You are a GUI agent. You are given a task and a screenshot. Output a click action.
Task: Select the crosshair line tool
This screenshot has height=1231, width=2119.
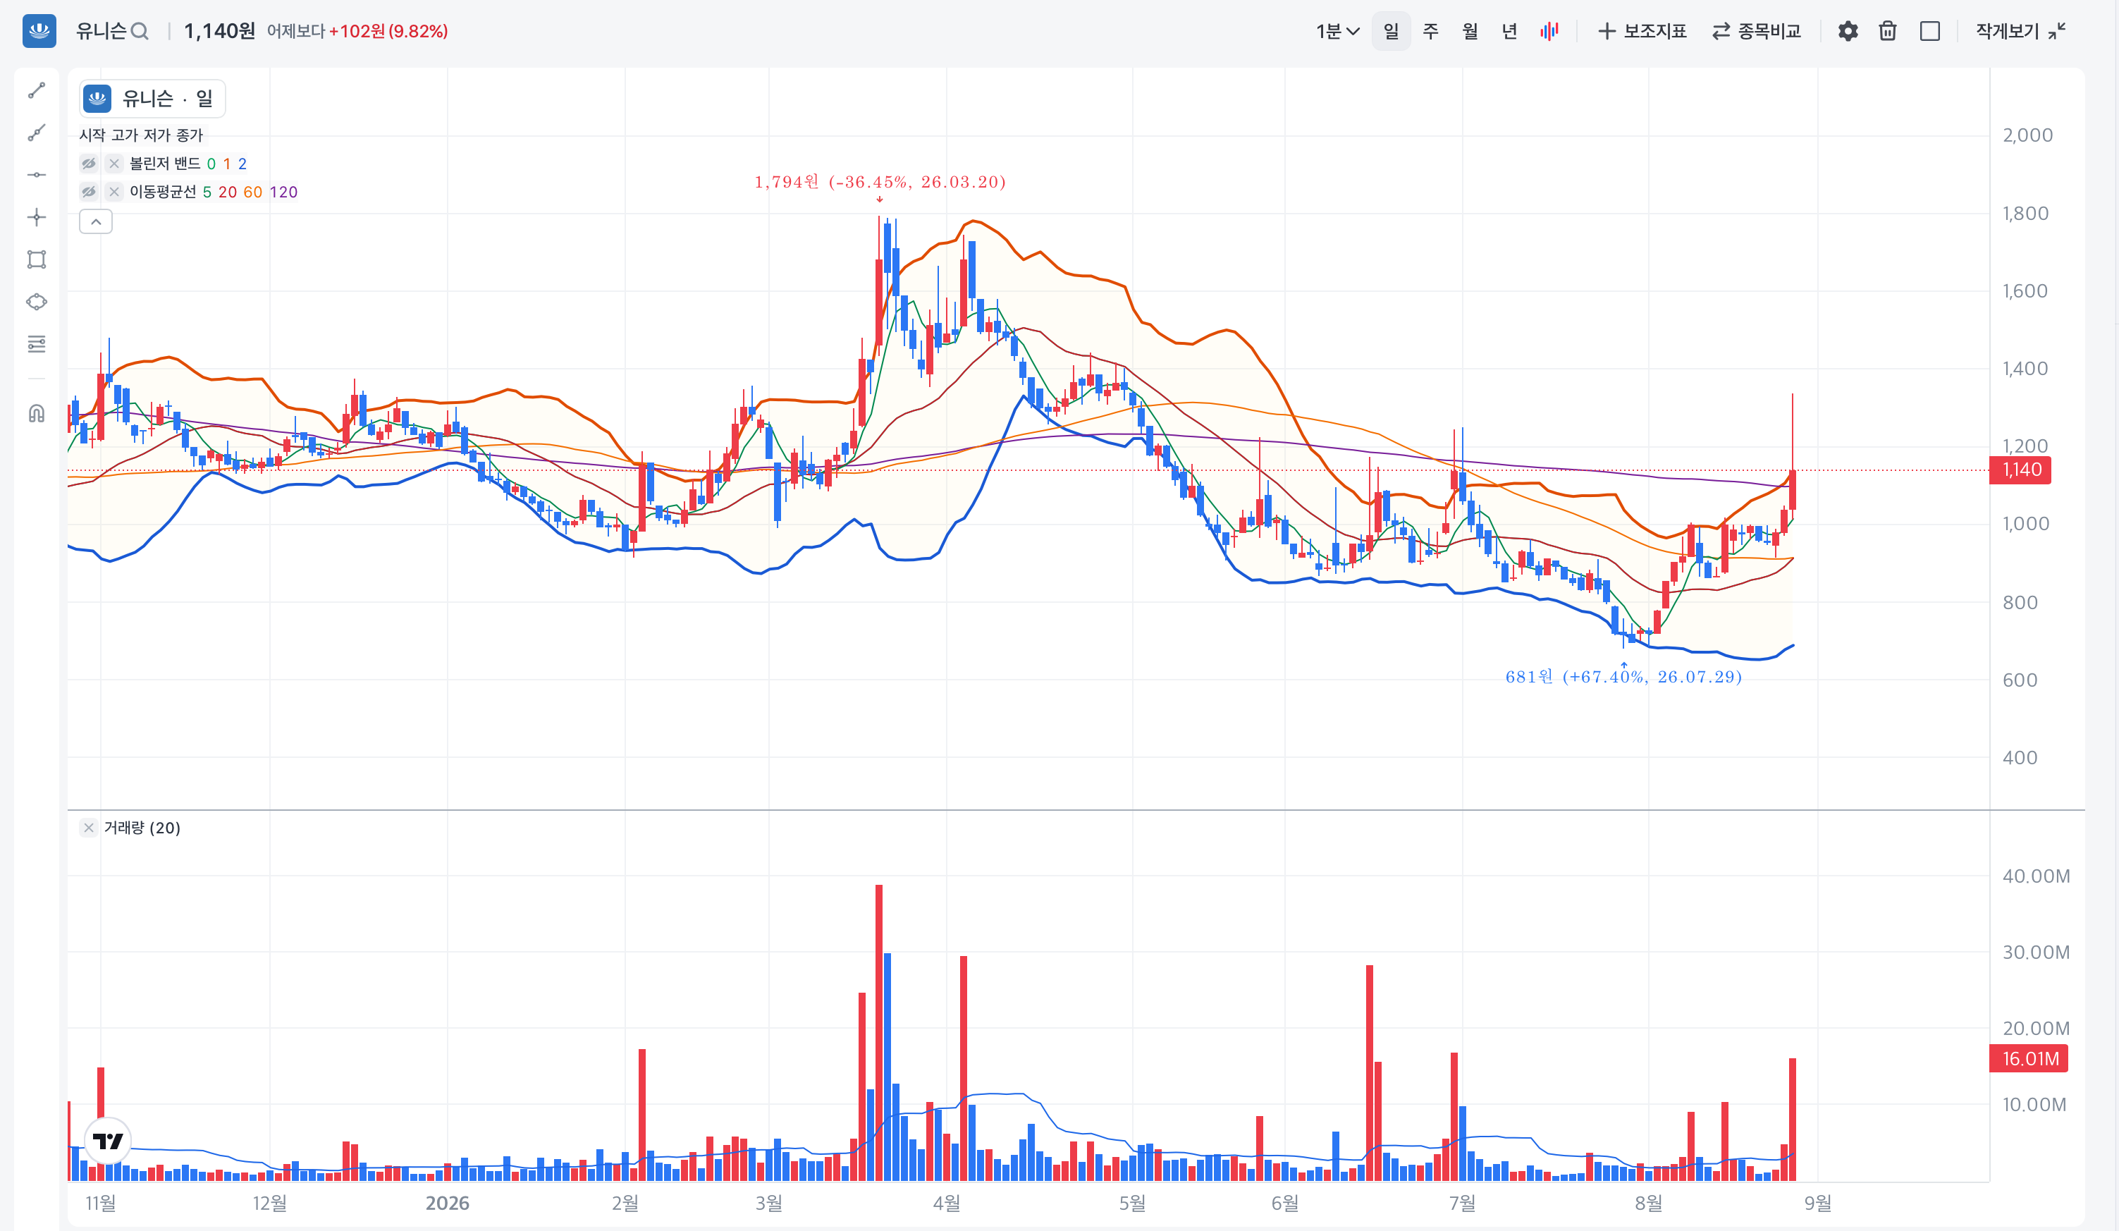tap(36, 218)
